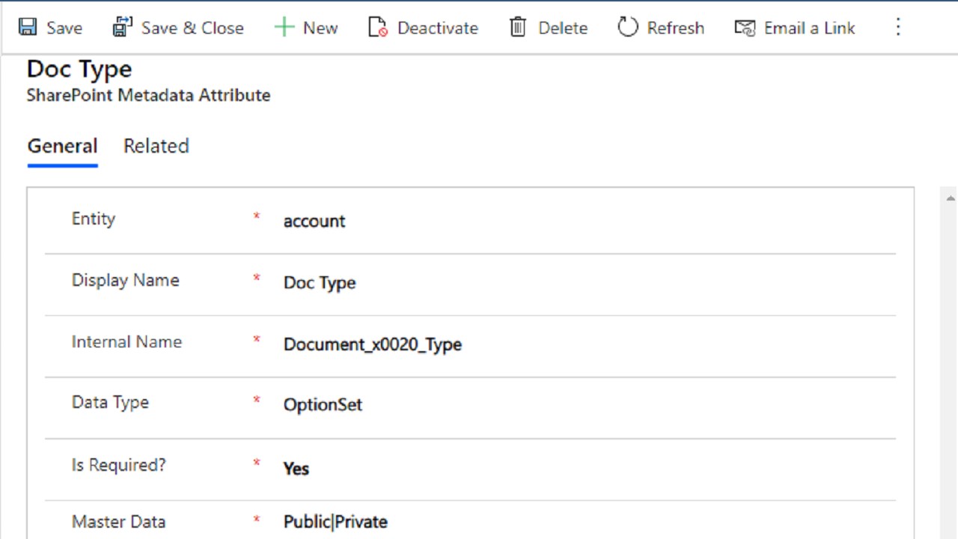
Task: Click the New plus icon
Action: pos(284,28)
